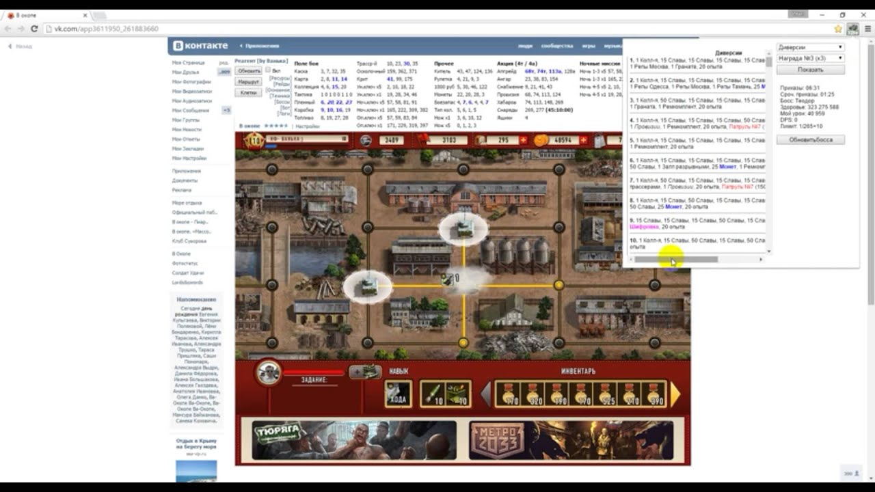
Task: Click the browser bookmark star icon
Action: pos(838,29)
